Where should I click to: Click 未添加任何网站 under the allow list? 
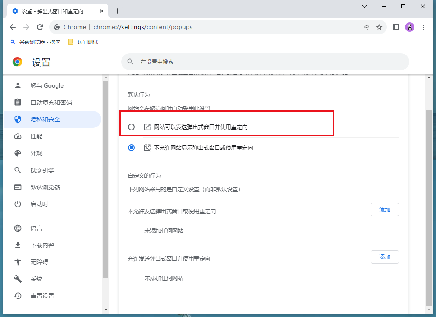click(164, 278)
